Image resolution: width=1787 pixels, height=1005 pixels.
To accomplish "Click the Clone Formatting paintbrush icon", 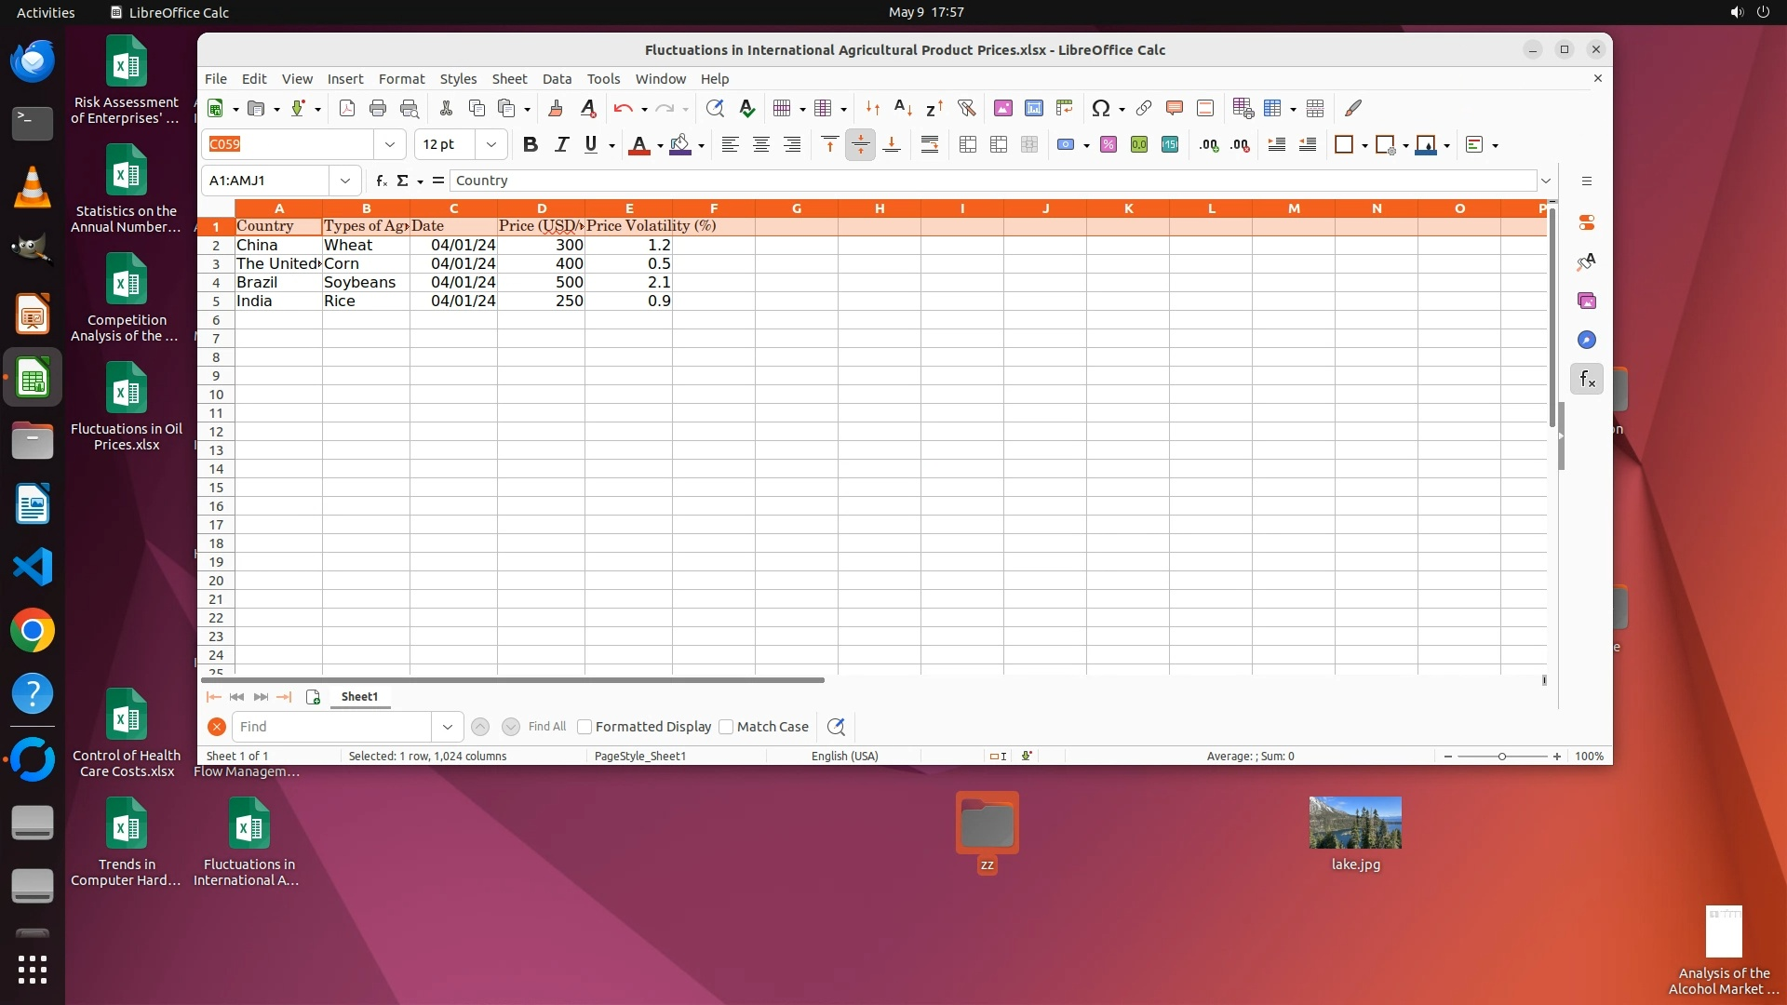I will tap(556, 109).
